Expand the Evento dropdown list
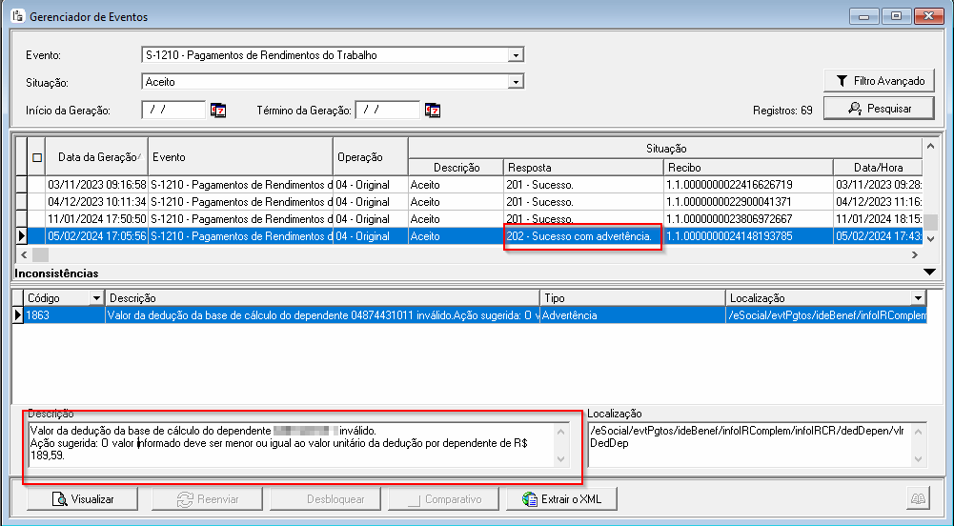This screenshot has width=954, height=526. click(516, 55)
